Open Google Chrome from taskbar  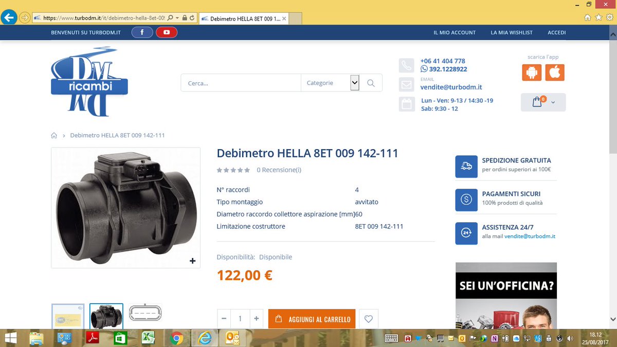pos(176,338)
